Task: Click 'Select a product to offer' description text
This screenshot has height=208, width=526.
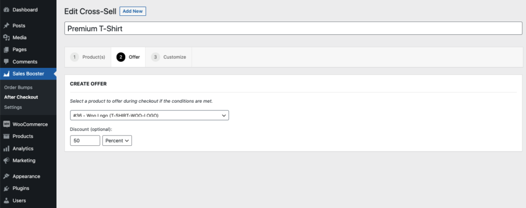Action: coord(141,101)
